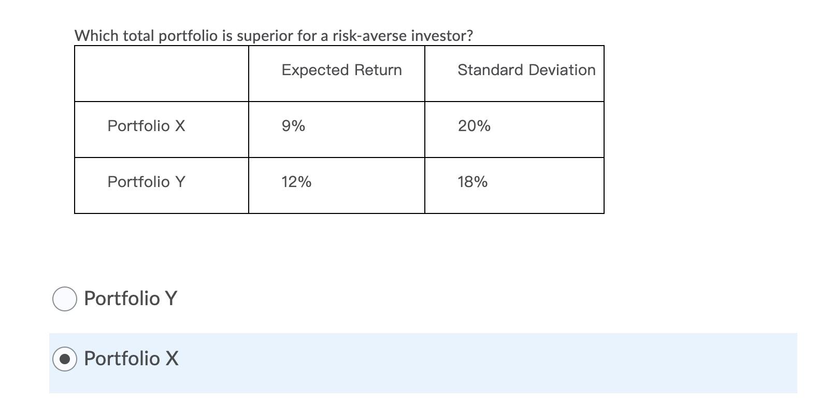Click the 18% standard deviation cell
831x401 pixels.
click(x=472, y=181)
